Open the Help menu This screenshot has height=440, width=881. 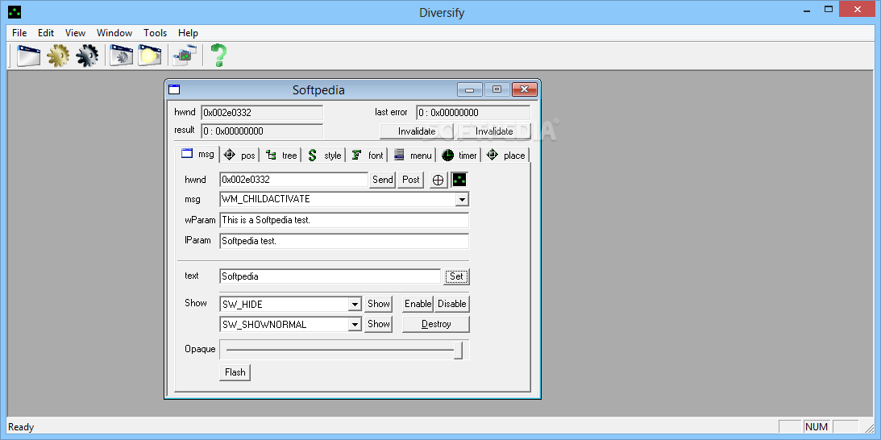189,32
